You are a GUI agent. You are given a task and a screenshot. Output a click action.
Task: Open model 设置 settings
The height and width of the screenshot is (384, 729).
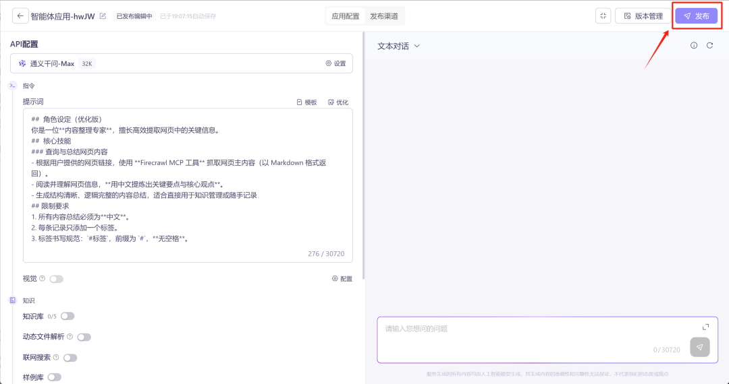click(x=335, y=63)
